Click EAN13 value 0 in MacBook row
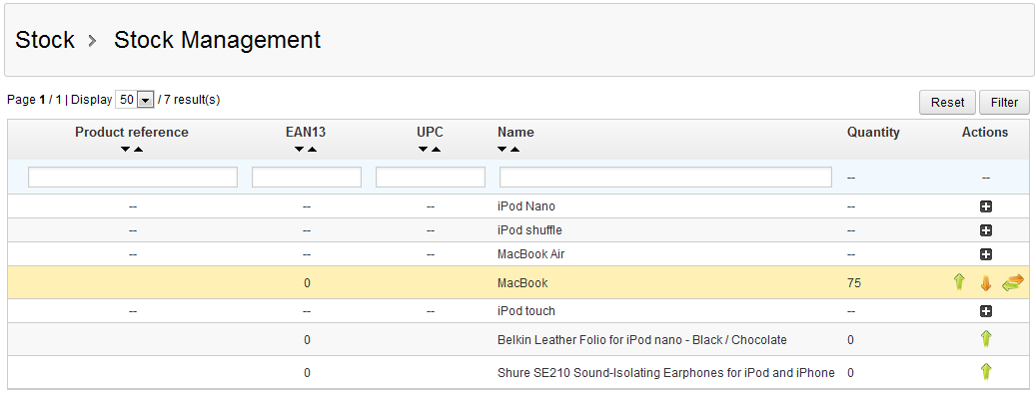 pos(307,283)
